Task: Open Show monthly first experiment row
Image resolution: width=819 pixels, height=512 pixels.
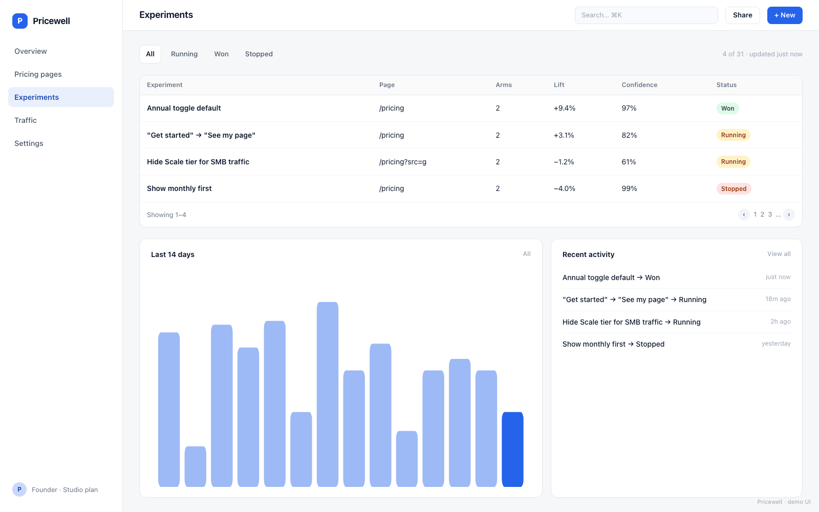Action: (x=470, y=189)
